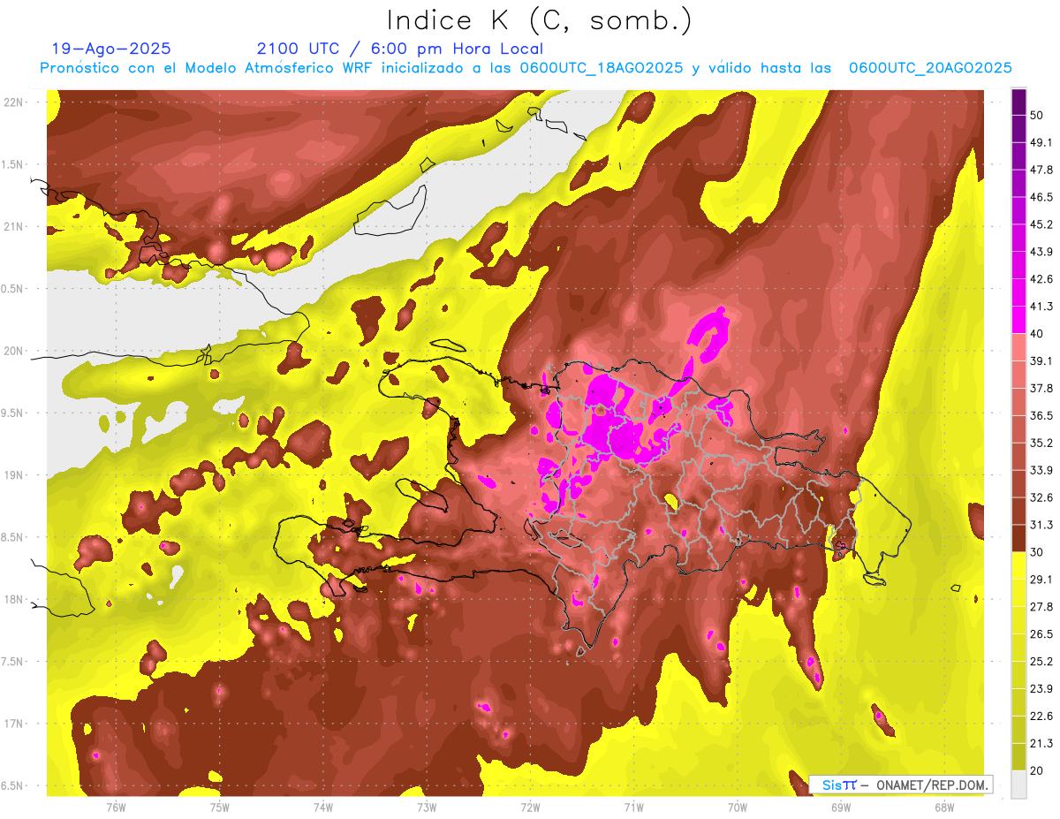Click the '69W' longitude axis label
Screen dimensions: 1060x819
tap(841, 808)
